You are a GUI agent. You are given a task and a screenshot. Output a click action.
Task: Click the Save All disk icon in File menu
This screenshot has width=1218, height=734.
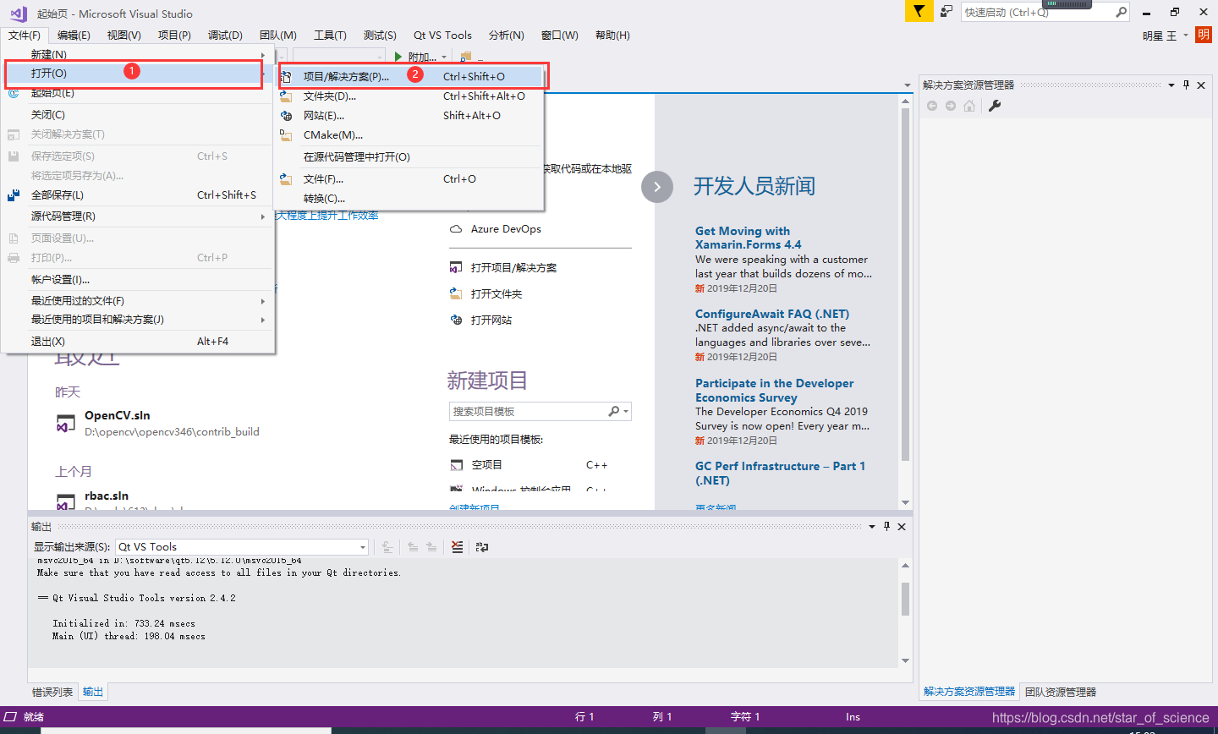click(x=14, y=195)
